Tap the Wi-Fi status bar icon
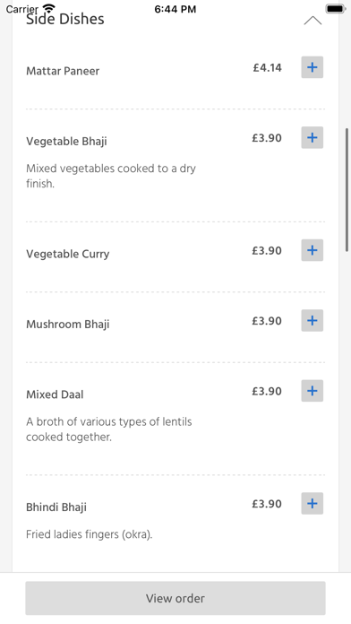The image size is (351, 624). (49, 8)
